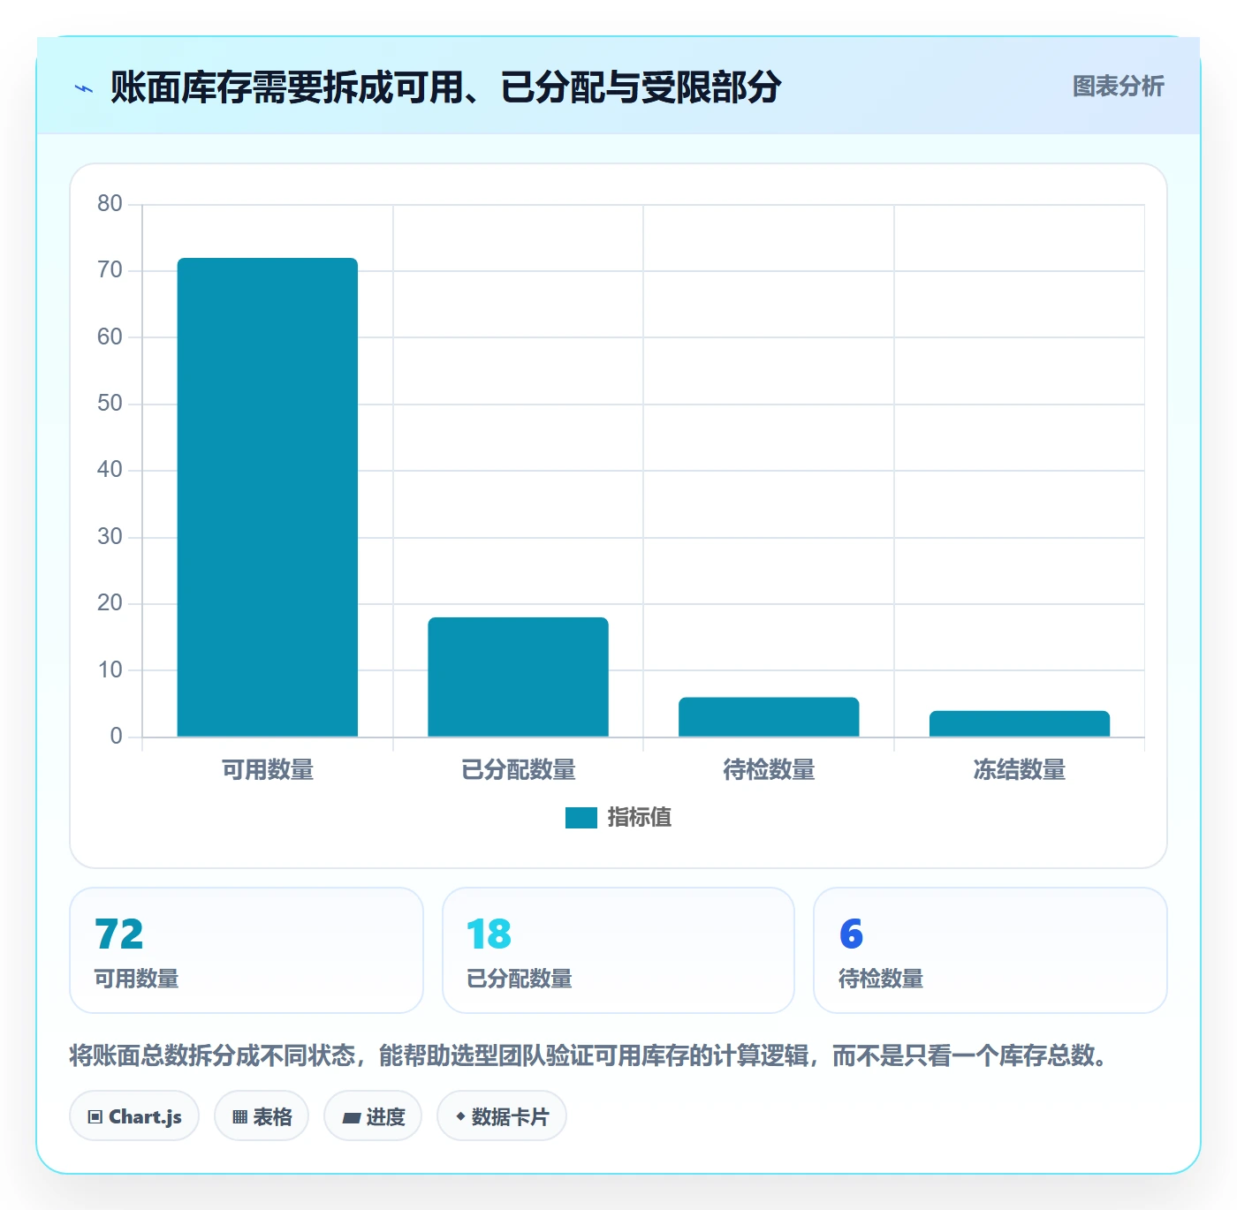This screenshot has width=1237, height=1210.
Task: Click the diamond icon in the 数据卡片 chip
Action: pos(460,1116)
